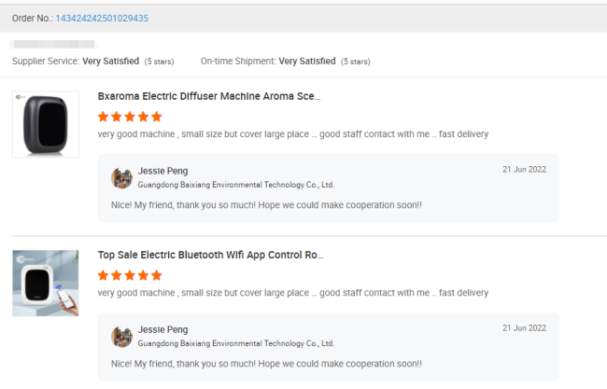Open order number 143424242501029435 link

(102, 18)
